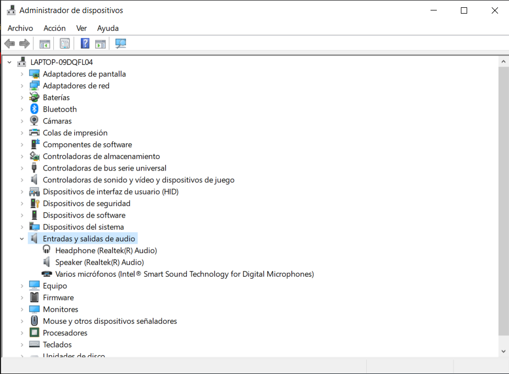509x374 pixels.
Task: Click the Controladoras de almacenamiento icon
Action: [34, 156]
